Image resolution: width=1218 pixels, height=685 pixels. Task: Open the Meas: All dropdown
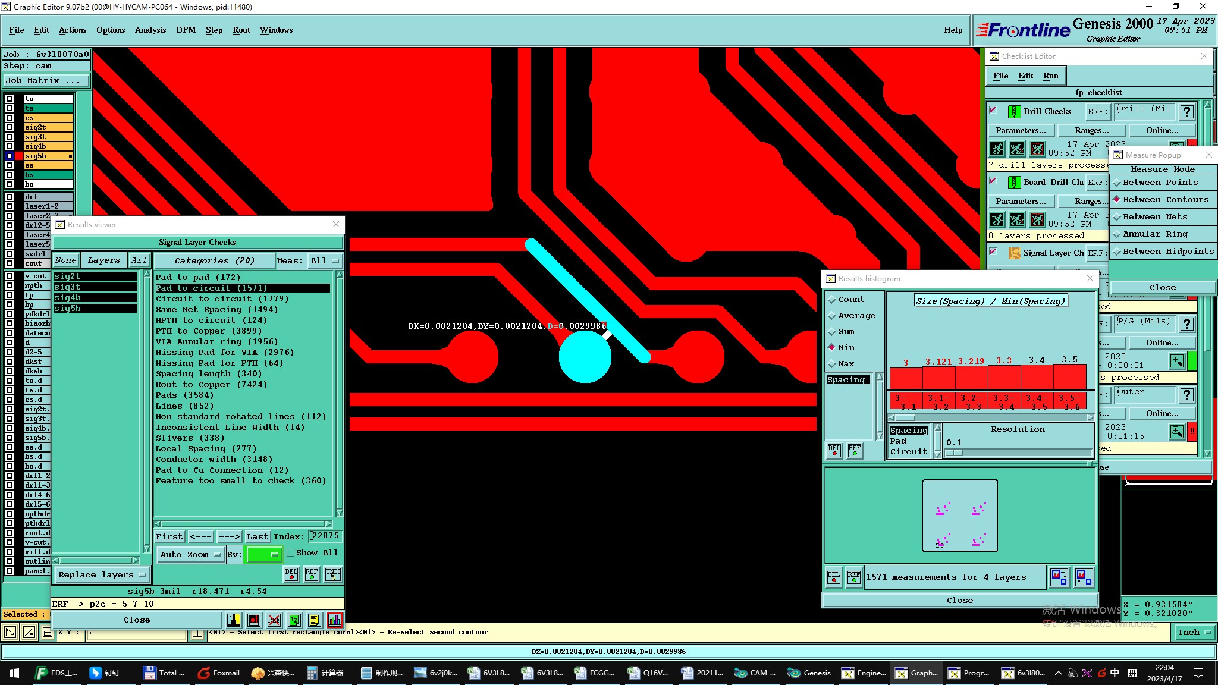coord(325,260)
